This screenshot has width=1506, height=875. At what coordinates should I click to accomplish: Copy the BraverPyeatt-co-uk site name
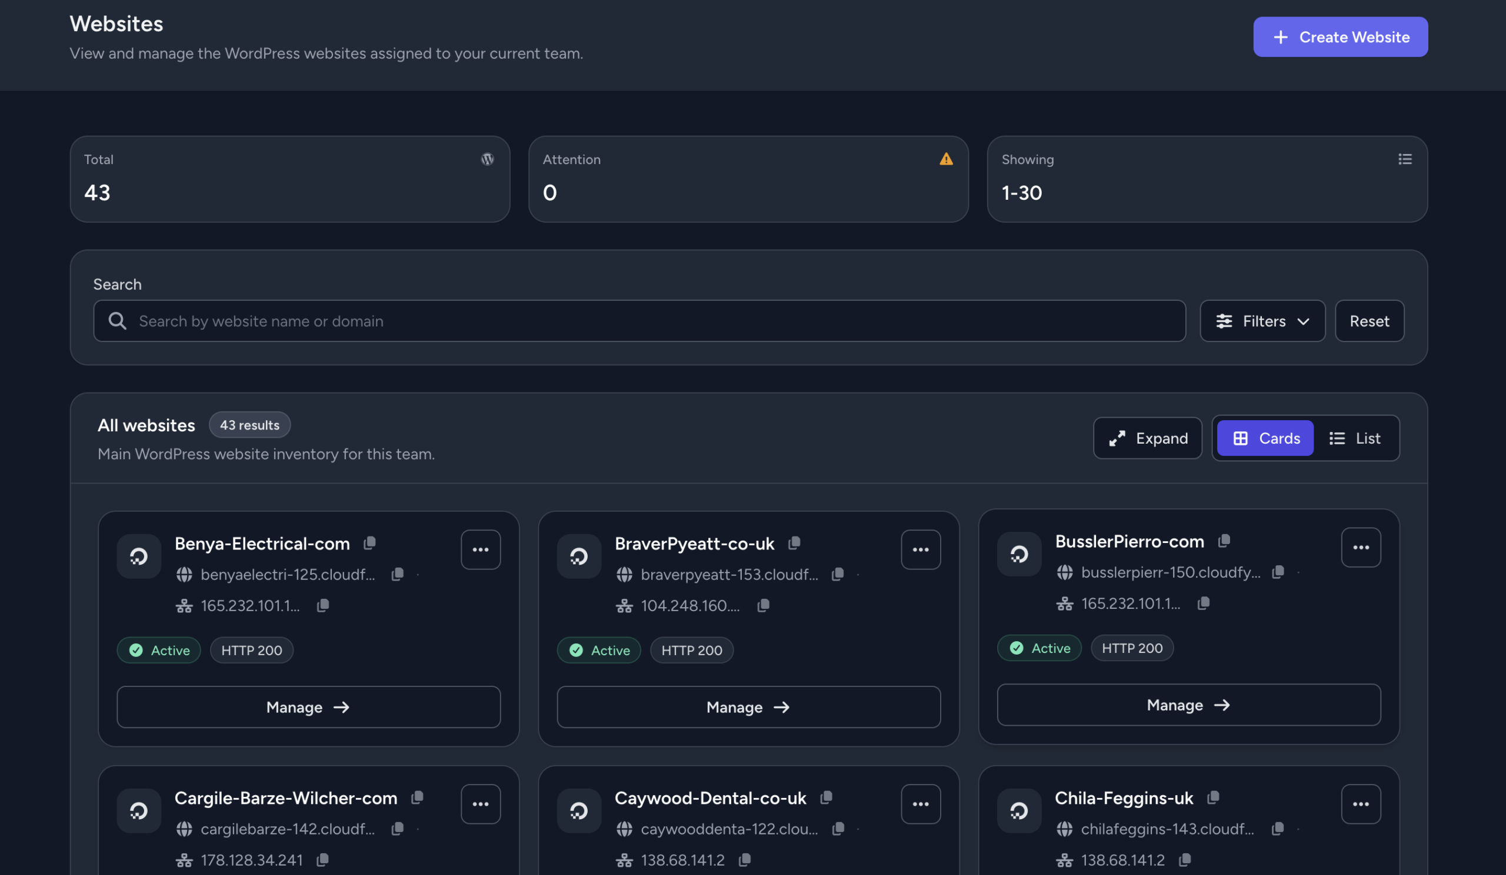pyautogui.click(x=794, y=542)
